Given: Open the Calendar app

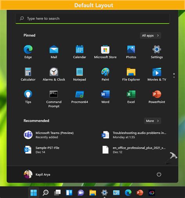Looking at the screenshot, I should click(80, 52).
